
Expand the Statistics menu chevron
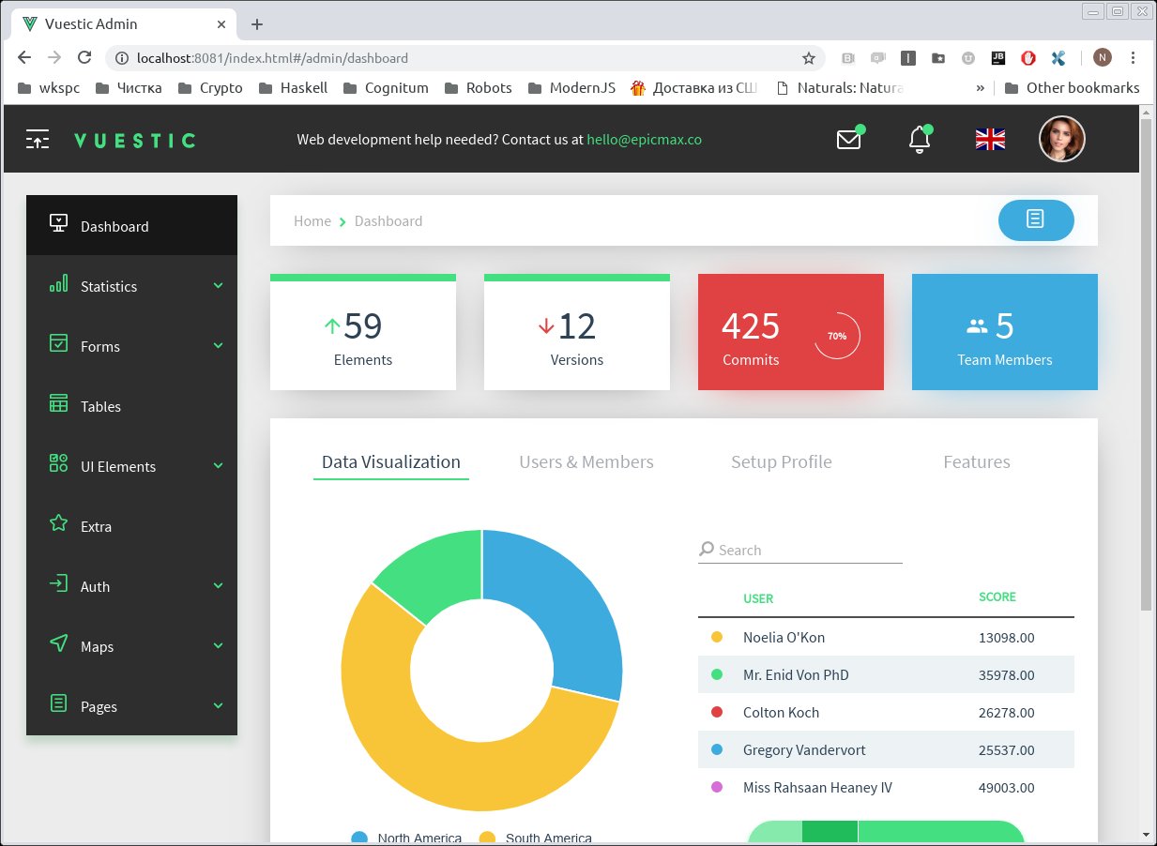[x=218, y=285]
